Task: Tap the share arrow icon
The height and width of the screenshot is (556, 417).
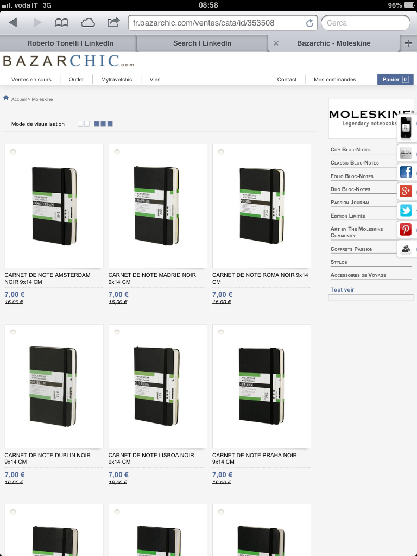Action: click(x=113, y=22)
